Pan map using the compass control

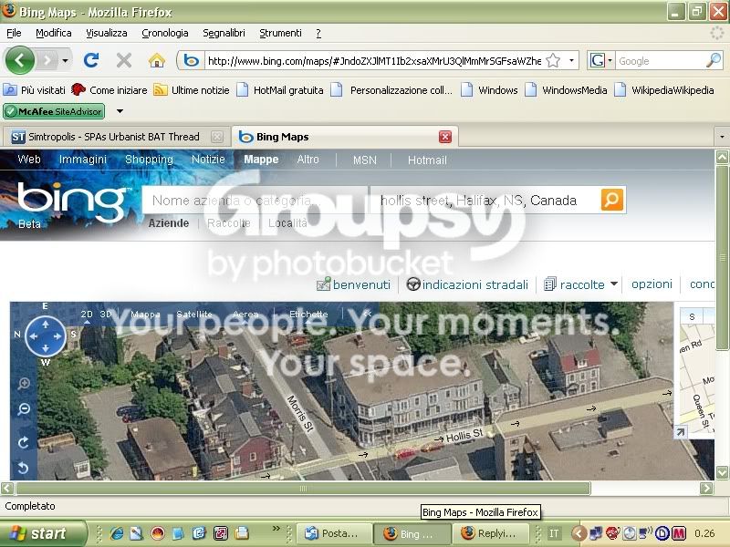tap(45, 335)
